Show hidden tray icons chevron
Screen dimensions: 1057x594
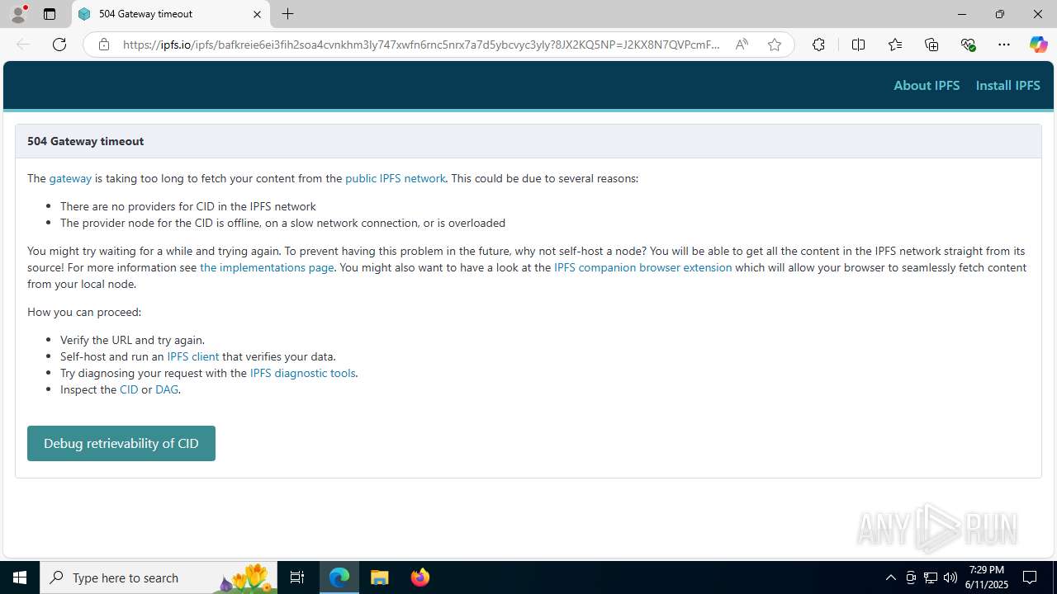[890, 577]
